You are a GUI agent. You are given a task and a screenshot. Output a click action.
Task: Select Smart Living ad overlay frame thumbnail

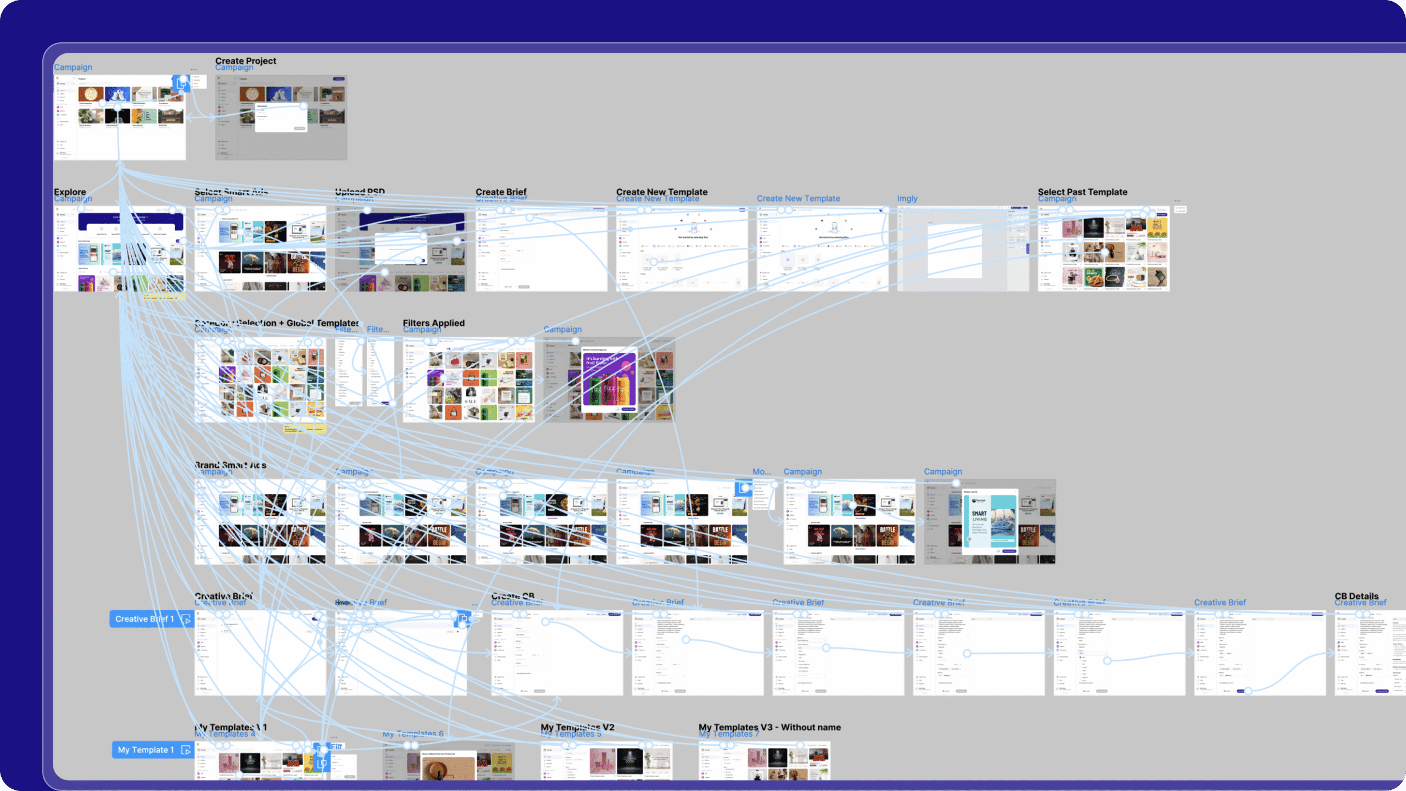click(x=990, y=521)
